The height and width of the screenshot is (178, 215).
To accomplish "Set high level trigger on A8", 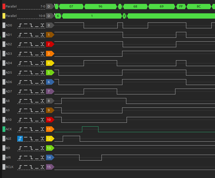I will (26, 101).
